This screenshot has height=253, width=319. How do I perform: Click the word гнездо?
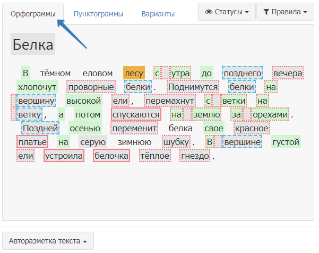(x=194, y=156)
